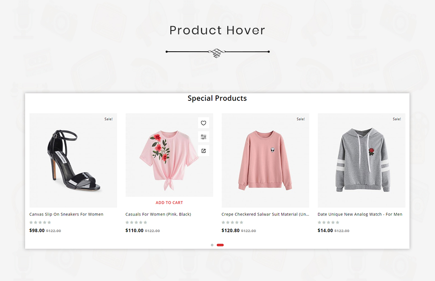Click star rating under Canvas Slip On Sneakers
Screen dimensions: 435x281
40,223
